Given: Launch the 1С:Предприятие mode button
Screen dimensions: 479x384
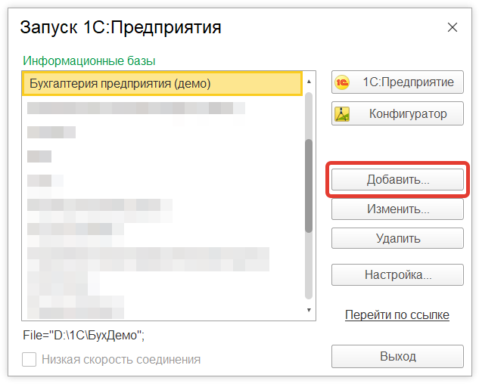Looking at the screenshot, I should (397, 82).
